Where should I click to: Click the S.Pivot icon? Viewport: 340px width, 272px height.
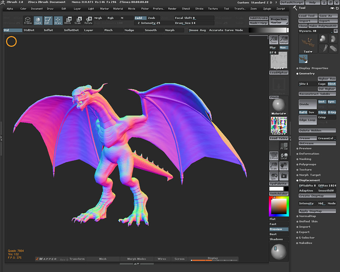pos(274,156)
